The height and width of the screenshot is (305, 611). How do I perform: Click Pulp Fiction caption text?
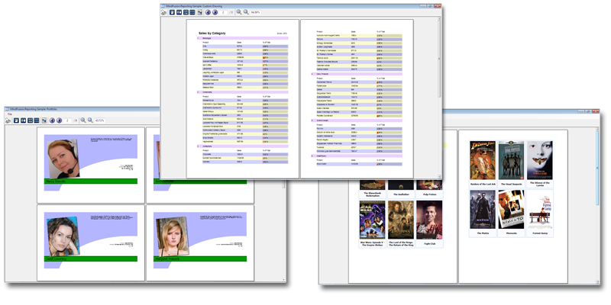click(x=429, y=194)
